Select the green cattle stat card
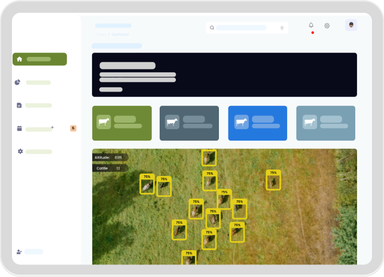The image size is (384, 277). pos(121,123)
